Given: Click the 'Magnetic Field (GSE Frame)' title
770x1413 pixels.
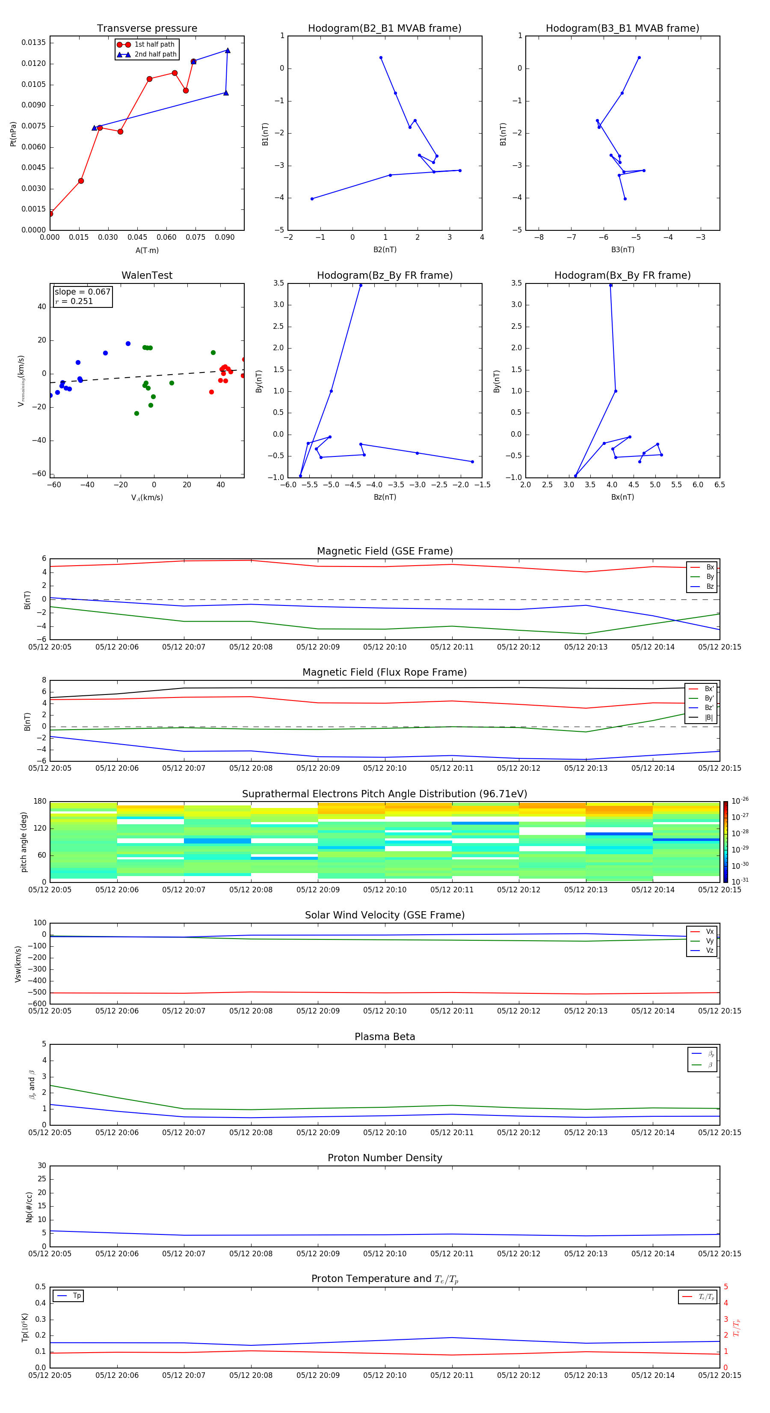Looking at the screenshot, I should pos(385,551).
